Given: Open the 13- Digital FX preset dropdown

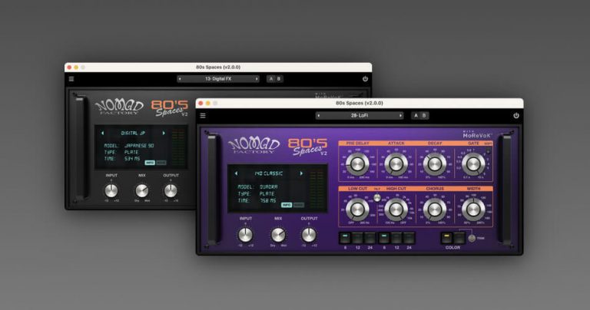Looking at the screenshot, I should (218, 79).
